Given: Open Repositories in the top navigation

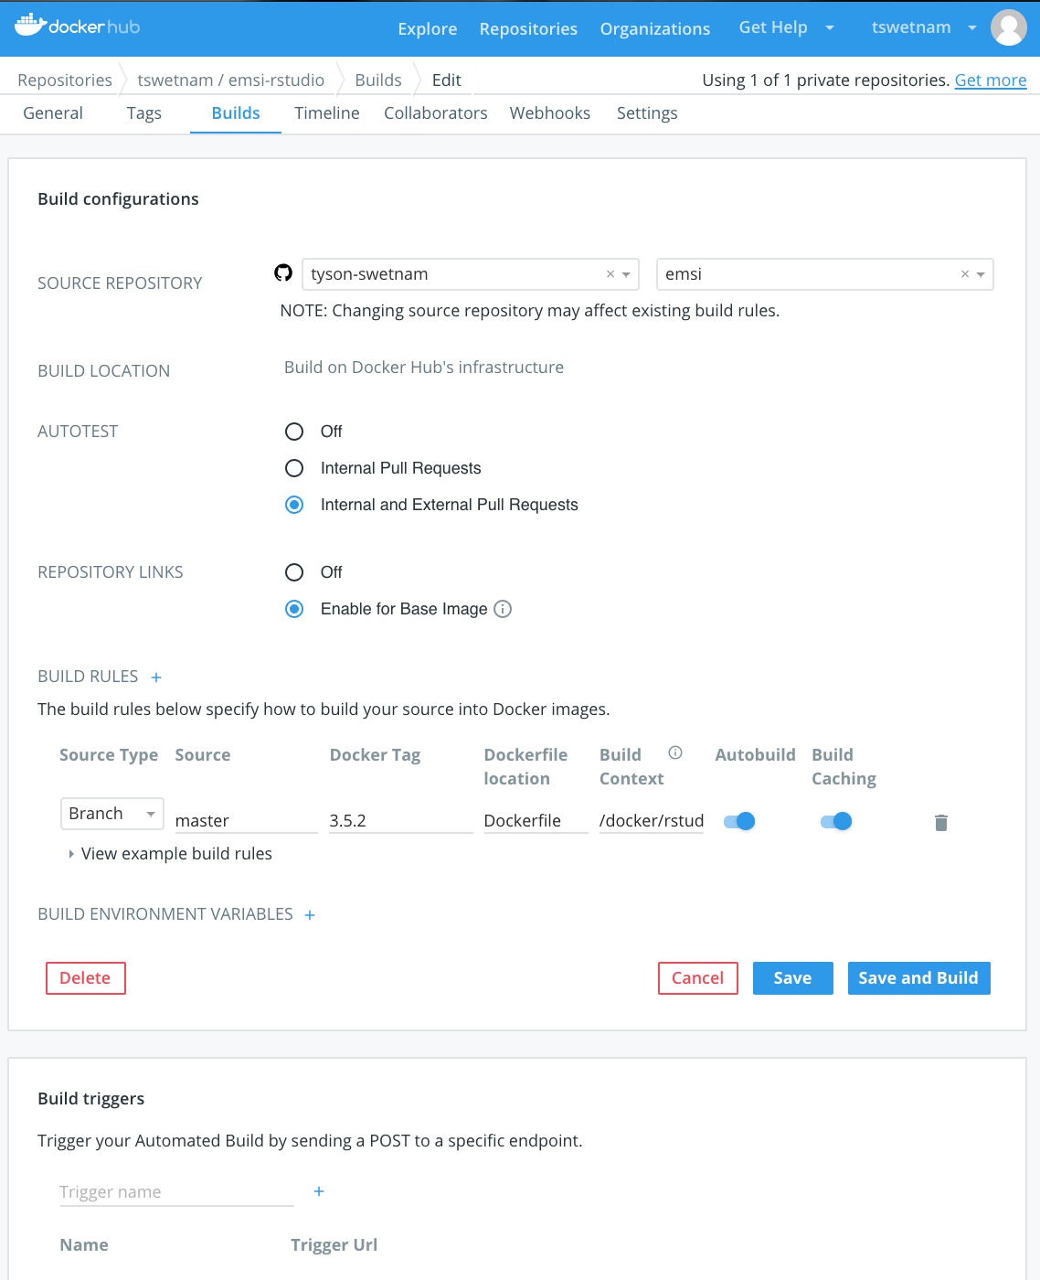Looking at the screenshot, I should point(528,29).
